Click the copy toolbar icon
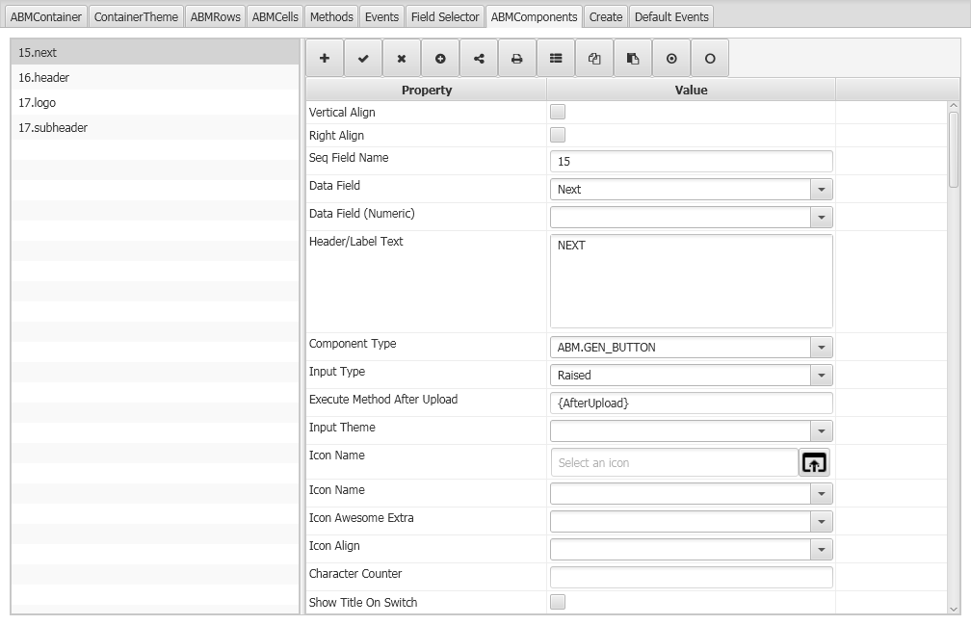This screenshot has width=971, height=625. click(594, 59)
